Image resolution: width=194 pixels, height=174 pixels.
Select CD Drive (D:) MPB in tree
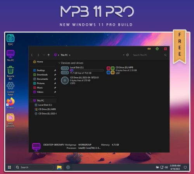point(45,109)
